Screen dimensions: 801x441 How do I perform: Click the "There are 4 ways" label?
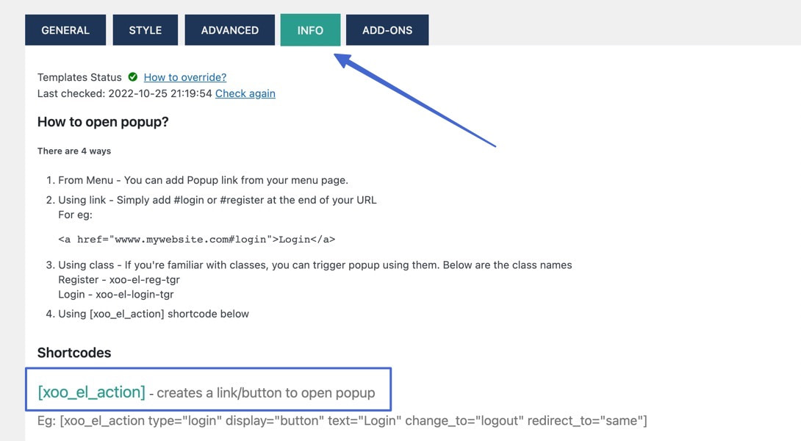[73, 151]
